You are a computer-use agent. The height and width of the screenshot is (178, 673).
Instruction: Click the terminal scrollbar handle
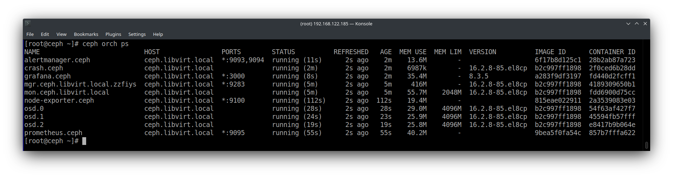pos(646,145)
